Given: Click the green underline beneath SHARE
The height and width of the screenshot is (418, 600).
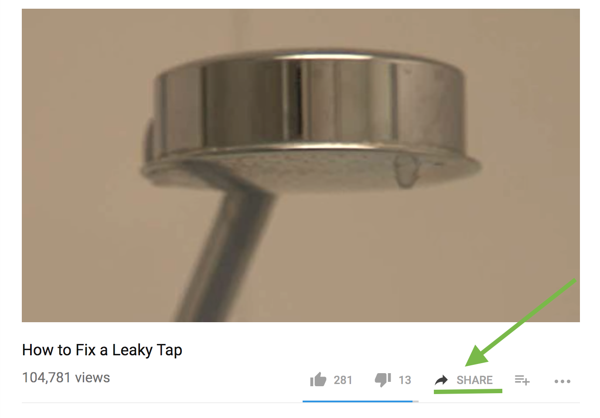Looking at the screenshot, I should coord(468,391).
